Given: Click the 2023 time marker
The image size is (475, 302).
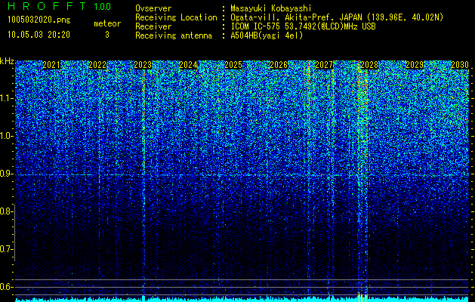Looking at the screenshot, I should click(x=143, y=65).
